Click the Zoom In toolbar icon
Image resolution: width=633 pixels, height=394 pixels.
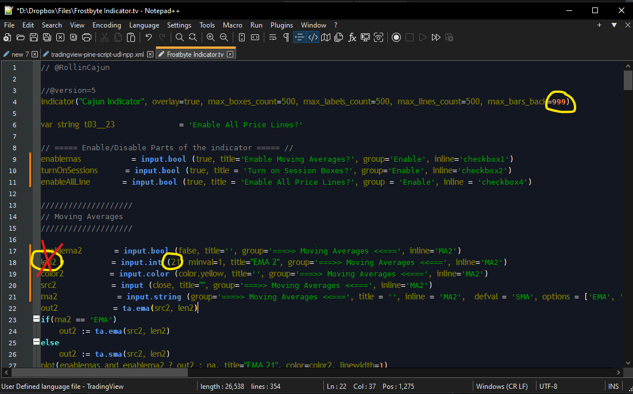coord(210,37)
